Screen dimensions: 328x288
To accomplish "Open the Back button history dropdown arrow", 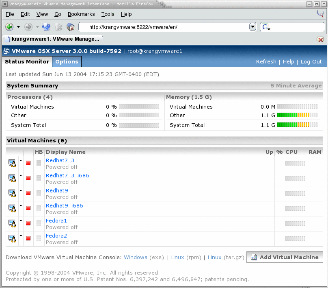I will [x=18, y=27].
